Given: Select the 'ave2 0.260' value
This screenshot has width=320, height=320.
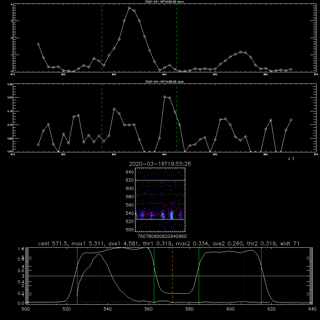Looking at the screenshot, I should coord(228,244).
